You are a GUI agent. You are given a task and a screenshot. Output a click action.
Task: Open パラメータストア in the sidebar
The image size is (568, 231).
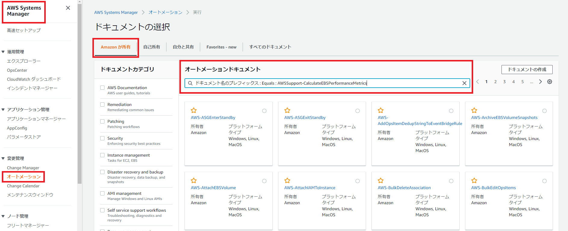pyautogui.click(x=24, y=137)
